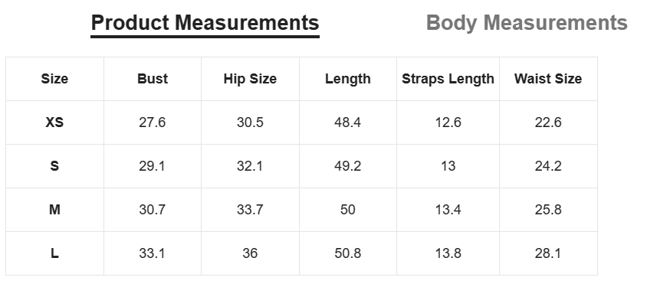Click the L hip size value 36
The image size is (657, 284).
[x=250, y=253]
